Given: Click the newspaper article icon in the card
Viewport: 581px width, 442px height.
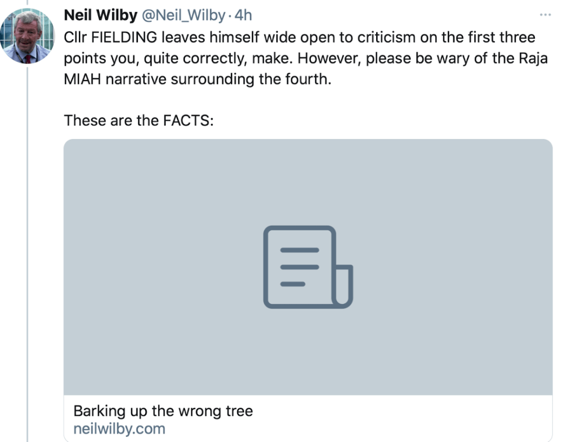Looking at the screenshot, I should pyautogui.click(x=308, y=267).
